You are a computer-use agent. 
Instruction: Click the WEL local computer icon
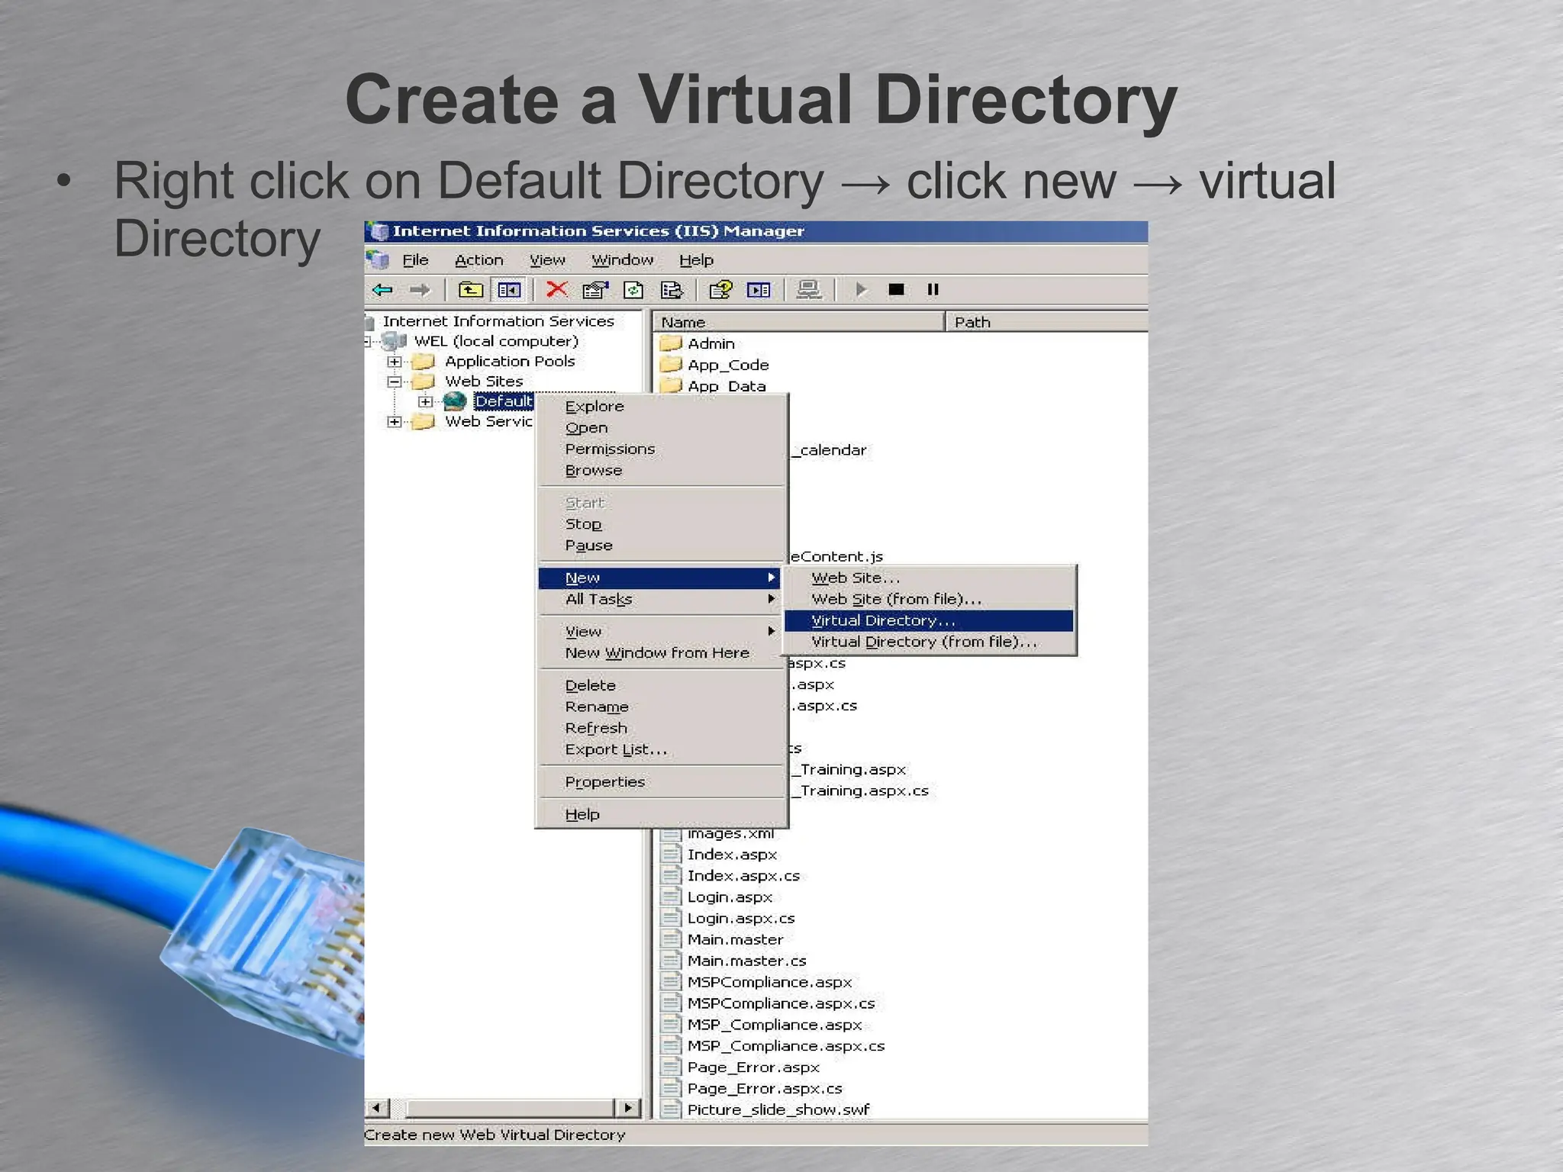coord(394,341)
